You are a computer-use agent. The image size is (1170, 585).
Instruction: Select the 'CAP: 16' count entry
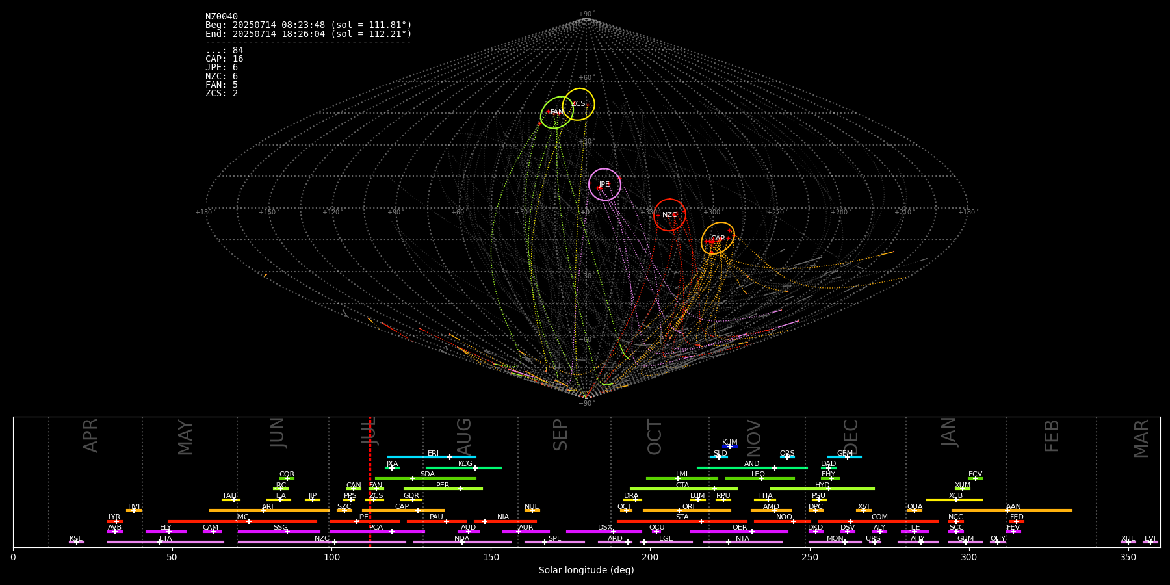tap(224, 59)
